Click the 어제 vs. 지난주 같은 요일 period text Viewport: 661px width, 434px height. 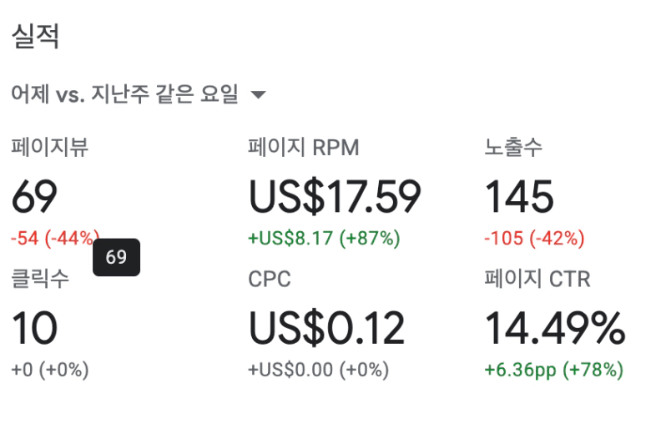(124, 94)
